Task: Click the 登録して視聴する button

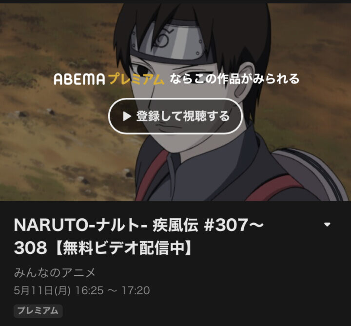Action: [175, 116]
